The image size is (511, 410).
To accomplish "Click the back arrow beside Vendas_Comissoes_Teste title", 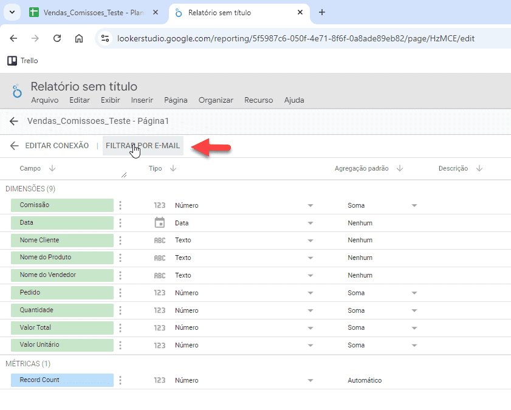I will pos(13,121).
